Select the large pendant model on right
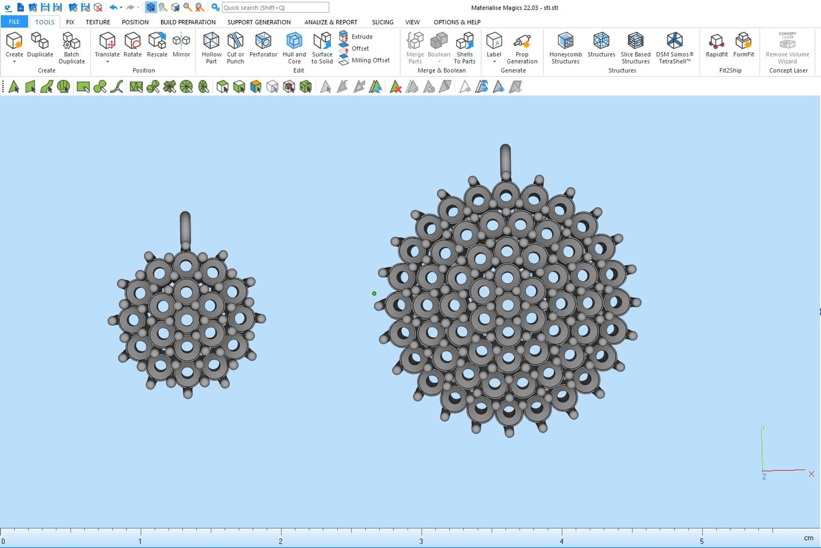 508,291
